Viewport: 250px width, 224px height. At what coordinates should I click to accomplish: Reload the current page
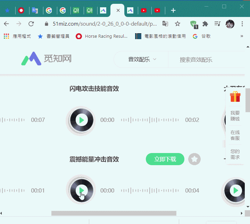pyautogui.click(x=31, y=24)
